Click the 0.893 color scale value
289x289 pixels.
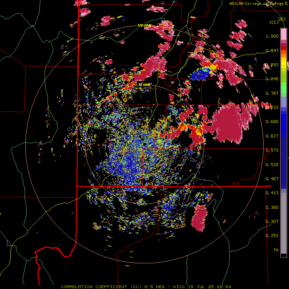coord(272,65)
